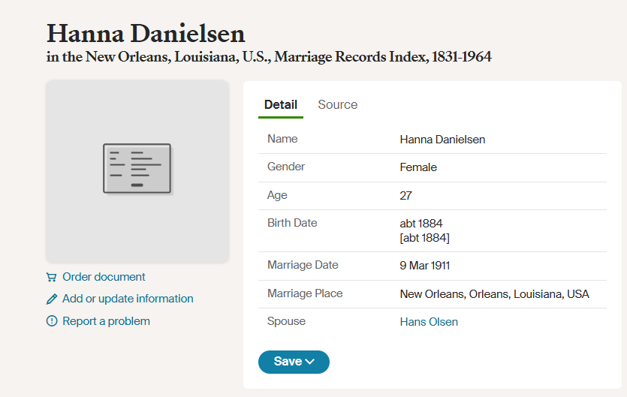Click the Hanna Danielsen page heading
The height and width of the screenshot is (397, 627).
point(146,34)
